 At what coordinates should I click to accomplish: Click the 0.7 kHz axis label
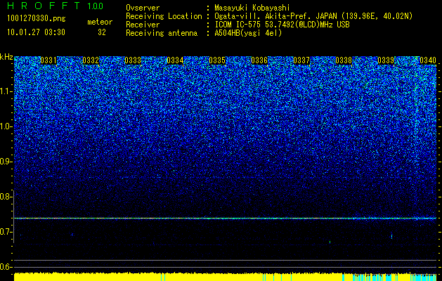coord(6,232)
